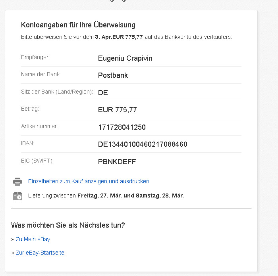The image size is (278, 276).
Task: Click the bank name Postbank
Action: coord(113,75)
